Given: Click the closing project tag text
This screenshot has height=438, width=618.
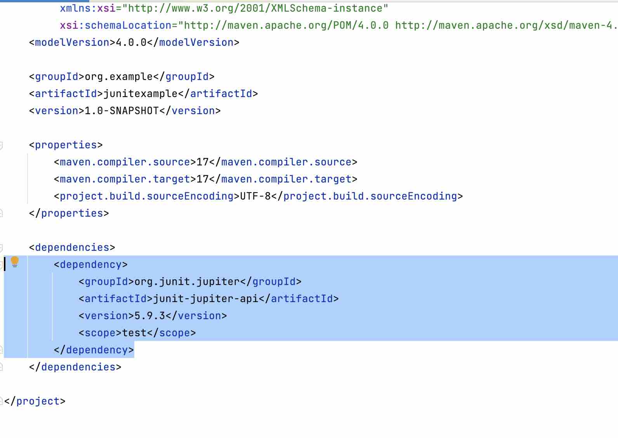Looking at the screenshot, I should (x=35, y=401).
